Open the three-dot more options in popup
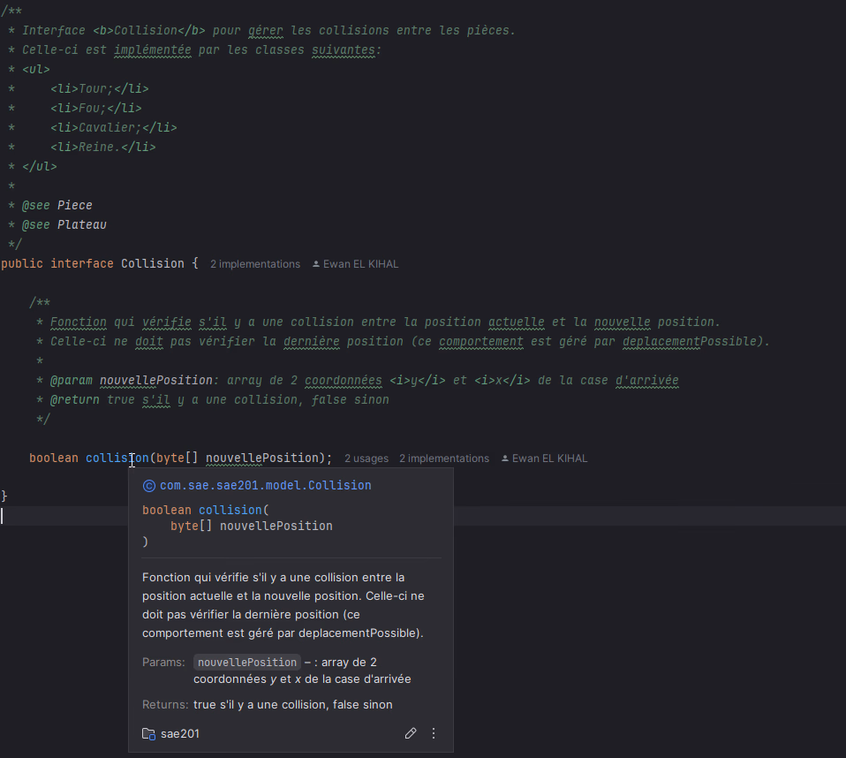Screen dimensions: 846x758 (x=434, y=733)
